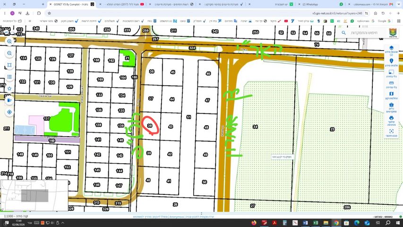Open the share and print tool

click(x=391, y=120)
